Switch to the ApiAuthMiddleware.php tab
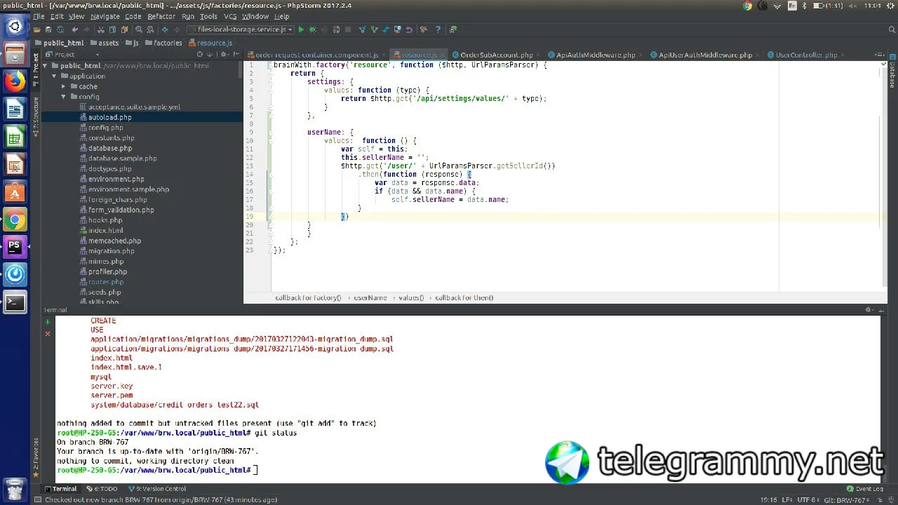The image size is (898, 505). (x=596, y=55)
